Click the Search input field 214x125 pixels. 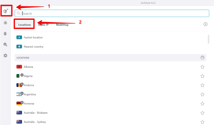[x=111, y=13]
